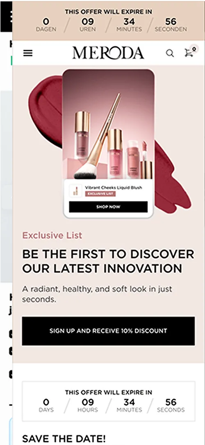
Task: Click the small lipstick thumbnail in product card
Action: (x=75, y=191)
